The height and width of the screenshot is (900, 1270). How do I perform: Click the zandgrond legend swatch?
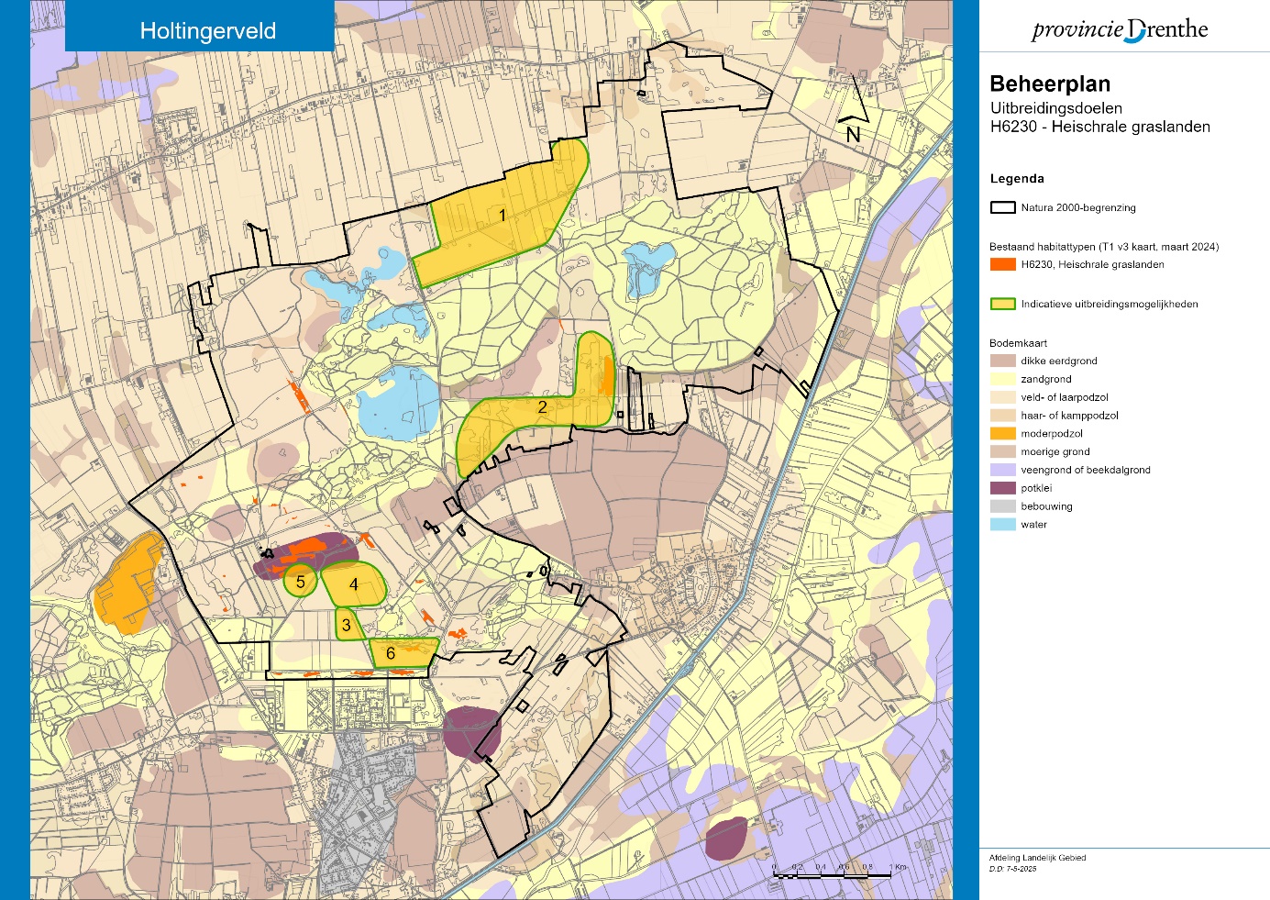[x=1002, y=379]
